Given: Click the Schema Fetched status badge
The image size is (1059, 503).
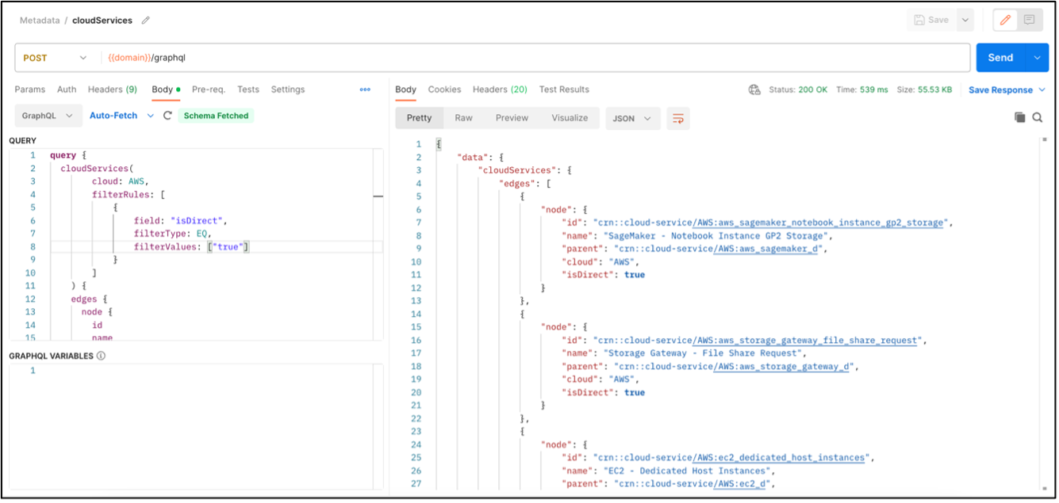Looking at the screenshot, I should (x=216, y=116).
